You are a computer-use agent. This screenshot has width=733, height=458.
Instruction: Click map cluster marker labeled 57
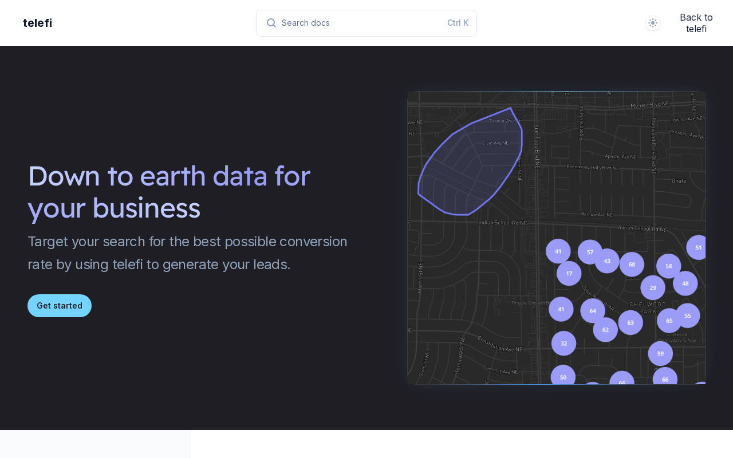(590, 252)
